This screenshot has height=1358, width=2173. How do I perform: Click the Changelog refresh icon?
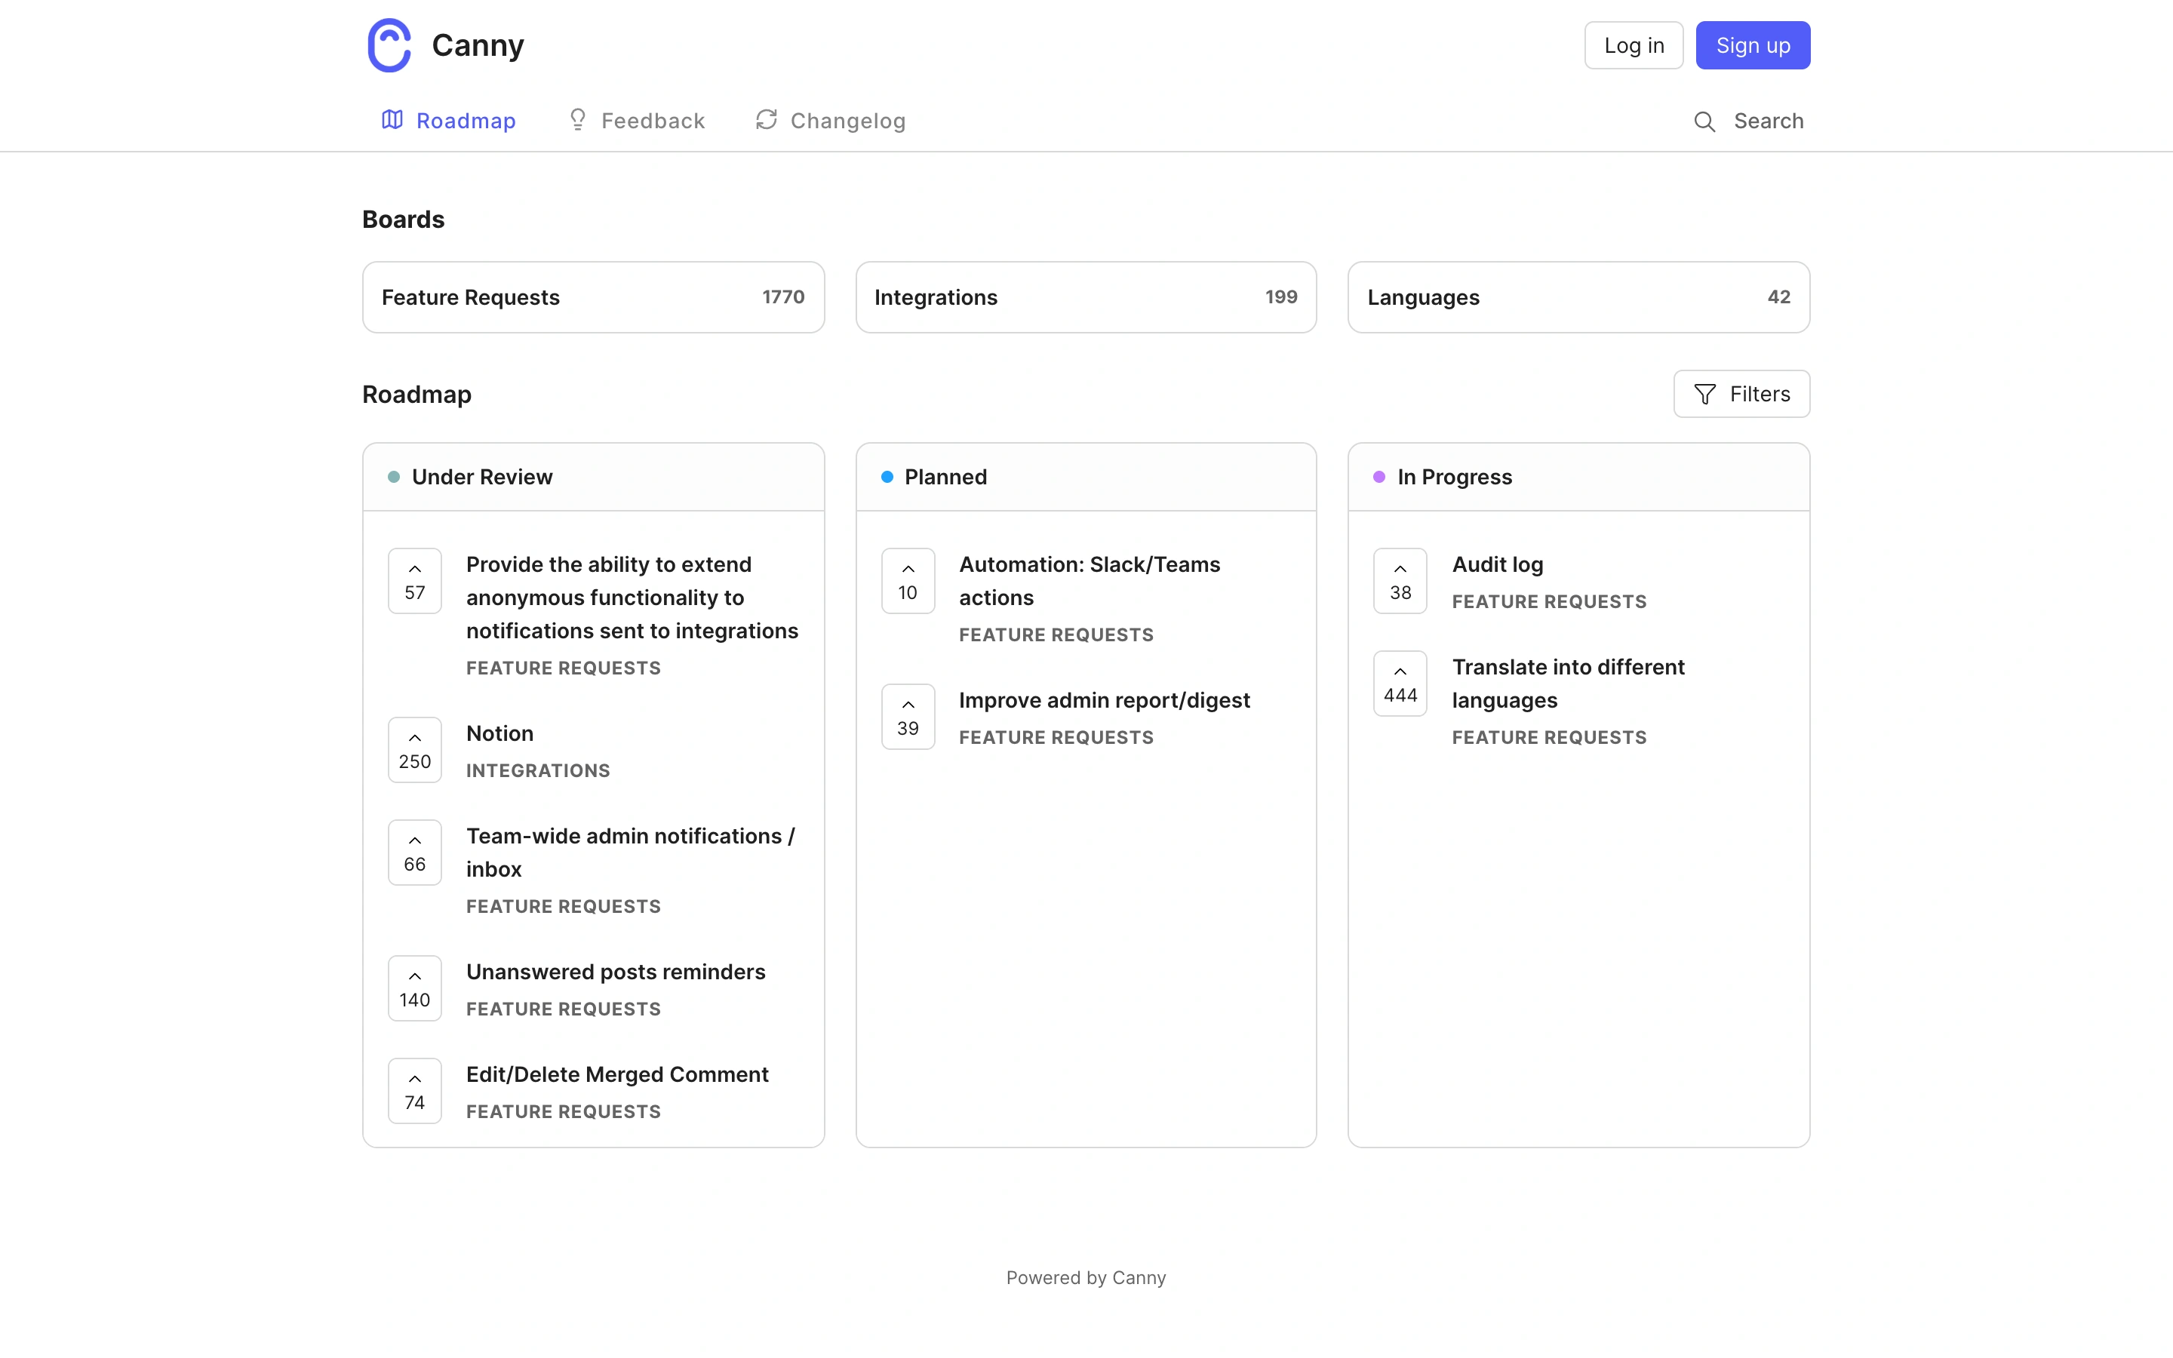(766, 119)
